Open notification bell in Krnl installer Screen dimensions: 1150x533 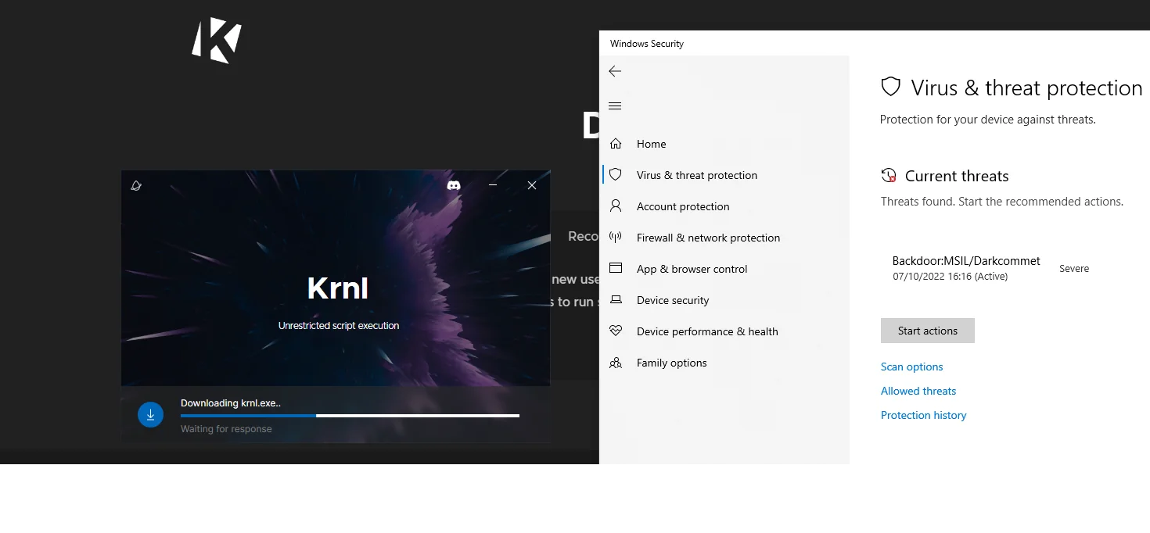136,185
